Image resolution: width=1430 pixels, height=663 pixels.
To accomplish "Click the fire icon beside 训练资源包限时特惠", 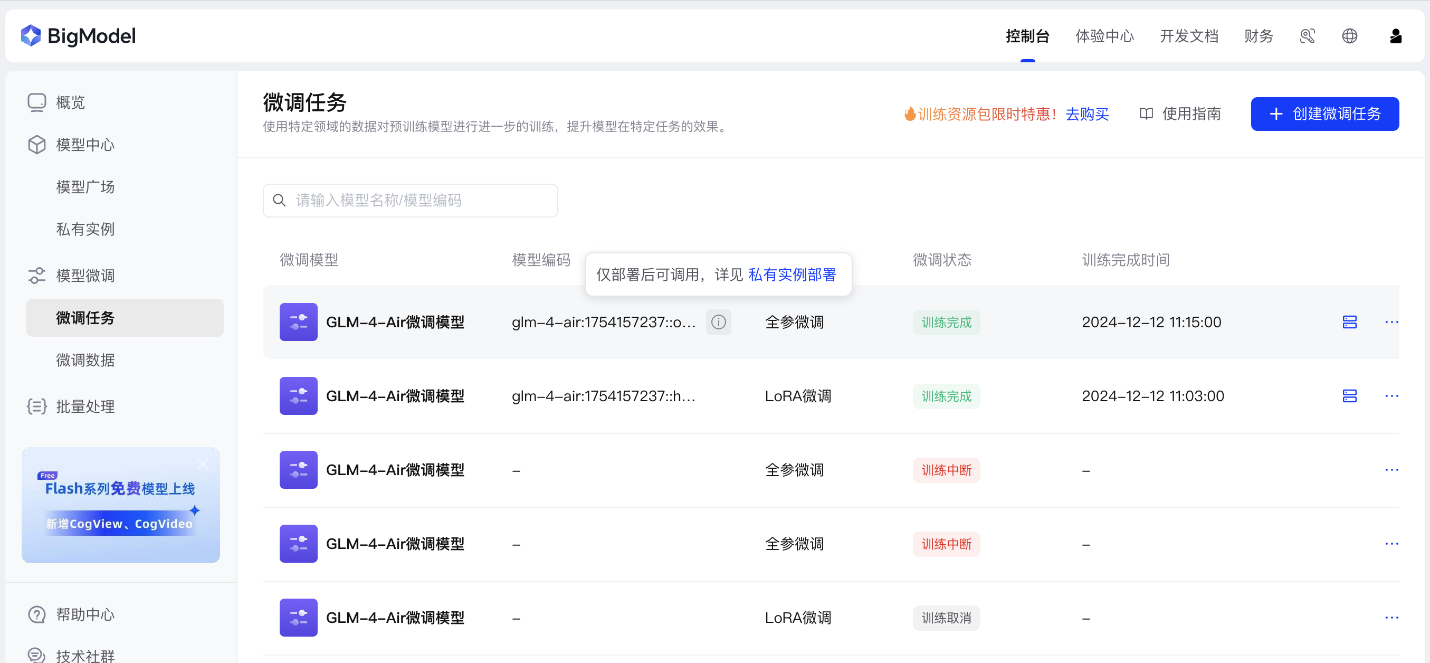I will [910, 114].
